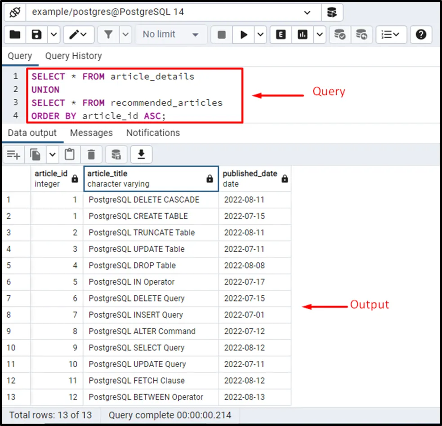Click the Commit transaction icon
The width and height of the screenshot is (442, 426).
click(x=339, y=35)
